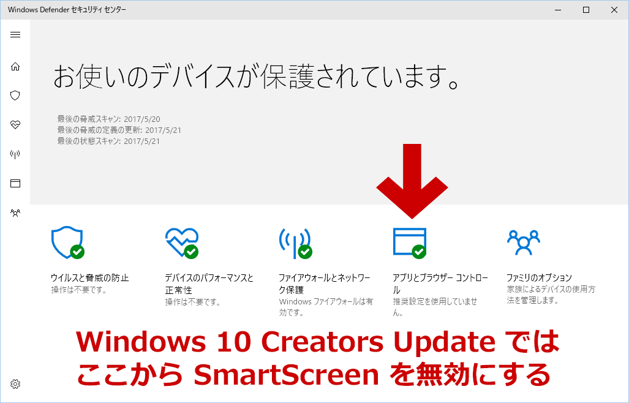Click 操作は不要です under ウイルスと脅威の防止
This screenshot has width=629, height=403.
[x=79, y=290]
